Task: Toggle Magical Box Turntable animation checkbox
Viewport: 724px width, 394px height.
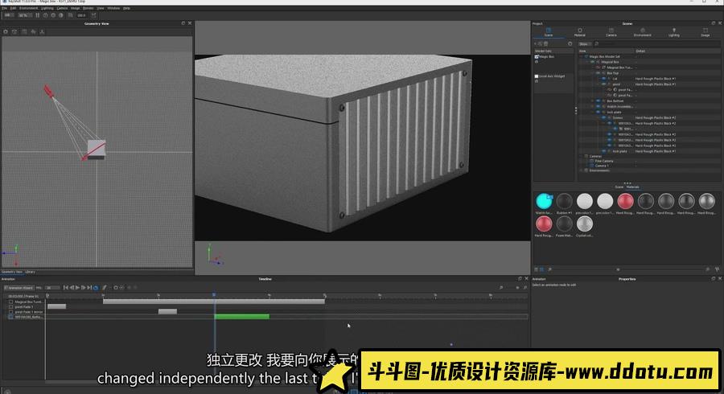Action: pyautogui.click(x=10, y=302)
